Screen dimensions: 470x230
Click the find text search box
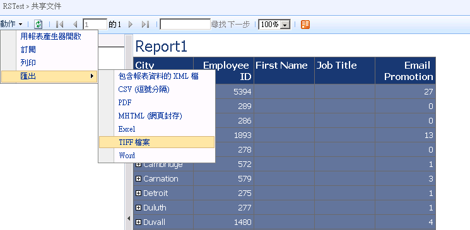pyautogui.click(x=185, y=24)
